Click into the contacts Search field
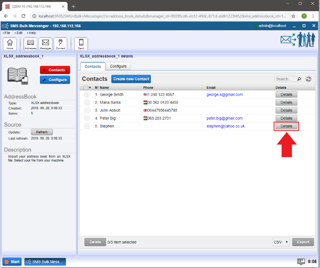The image size is (320, 268). (x=285, y=79)
